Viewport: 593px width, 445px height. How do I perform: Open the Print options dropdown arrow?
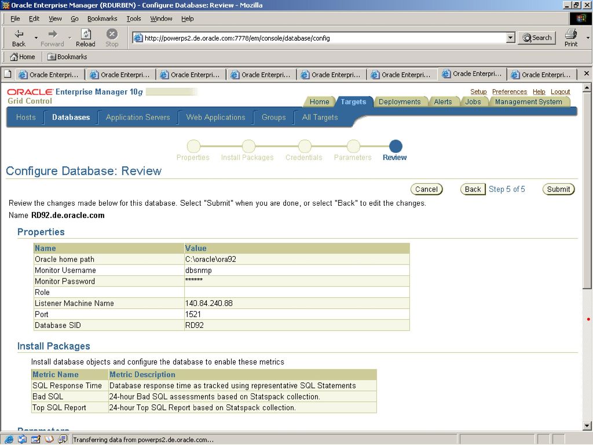[588, 38]
